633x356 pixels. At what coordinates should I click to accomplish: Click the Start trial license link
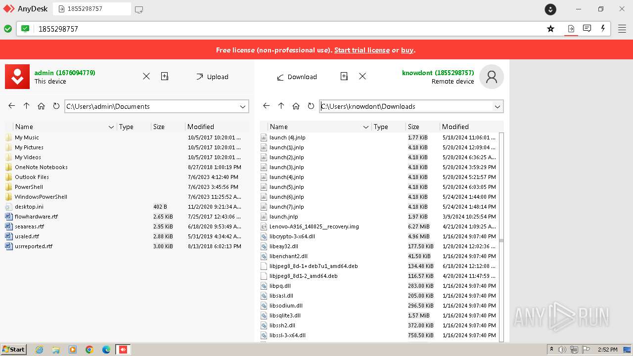point(362,50)
